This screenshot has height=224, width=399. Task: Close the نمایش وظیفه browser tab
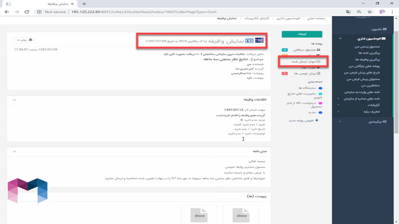tap(72, 4)
